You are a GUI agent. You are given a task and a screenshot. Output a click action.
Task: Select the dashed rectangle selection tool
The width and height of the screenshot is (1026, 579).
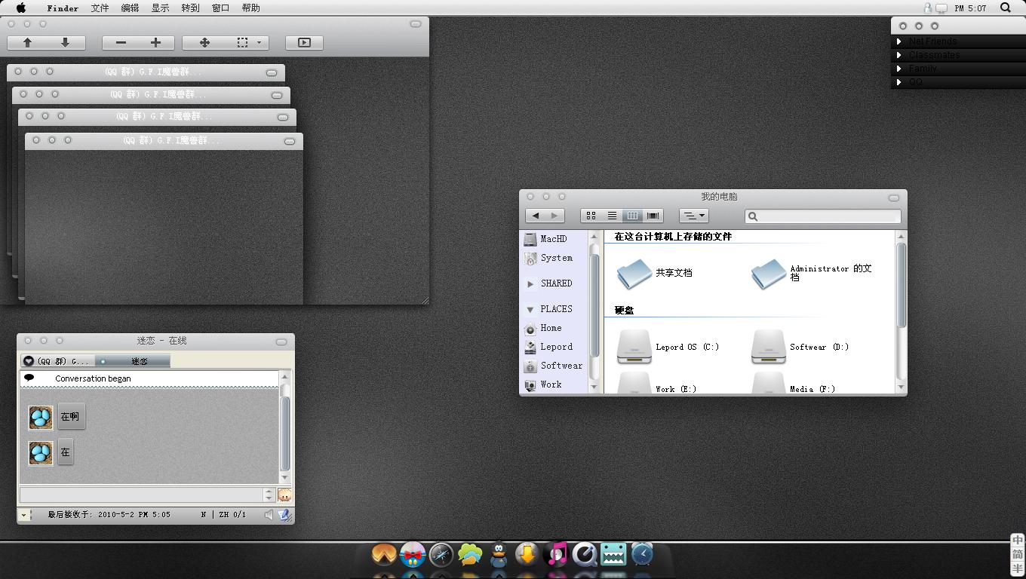coord(242,43)
